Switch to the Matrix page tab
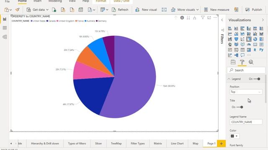 [158, 143]
